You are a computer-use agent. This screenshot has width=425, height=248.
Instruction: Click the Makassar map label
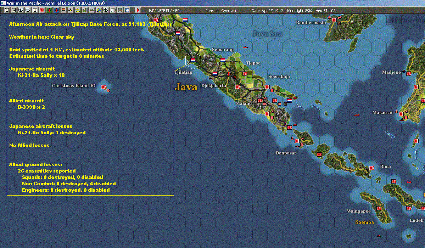[x=382, y=112]
